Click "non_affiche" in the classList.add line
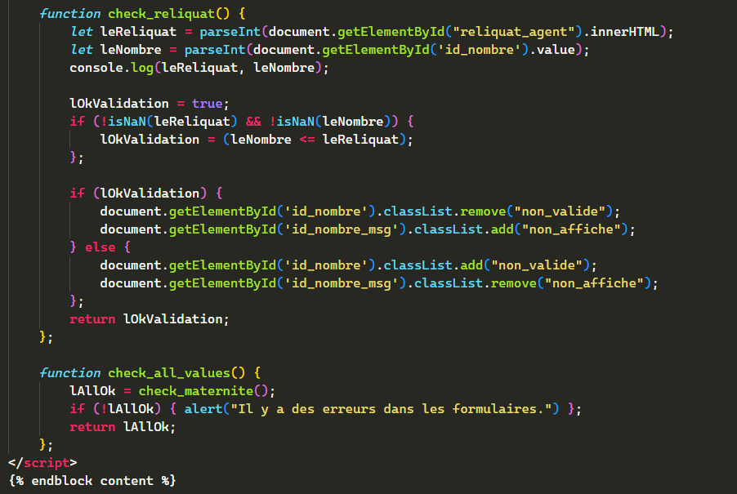The image size is (737, 494). click(x=571, y=229)
